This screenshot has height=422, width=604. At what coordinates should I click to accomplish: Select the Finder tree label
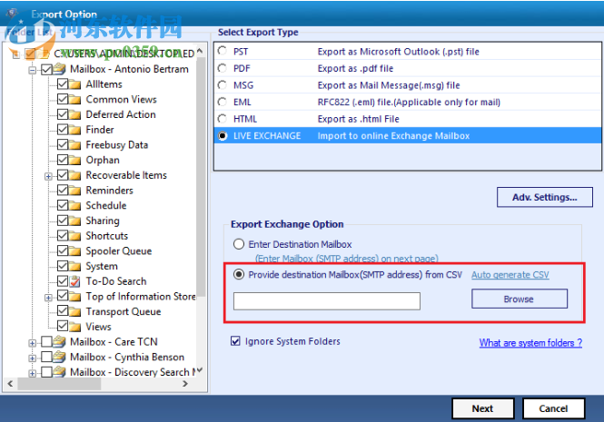pos(100,130)
